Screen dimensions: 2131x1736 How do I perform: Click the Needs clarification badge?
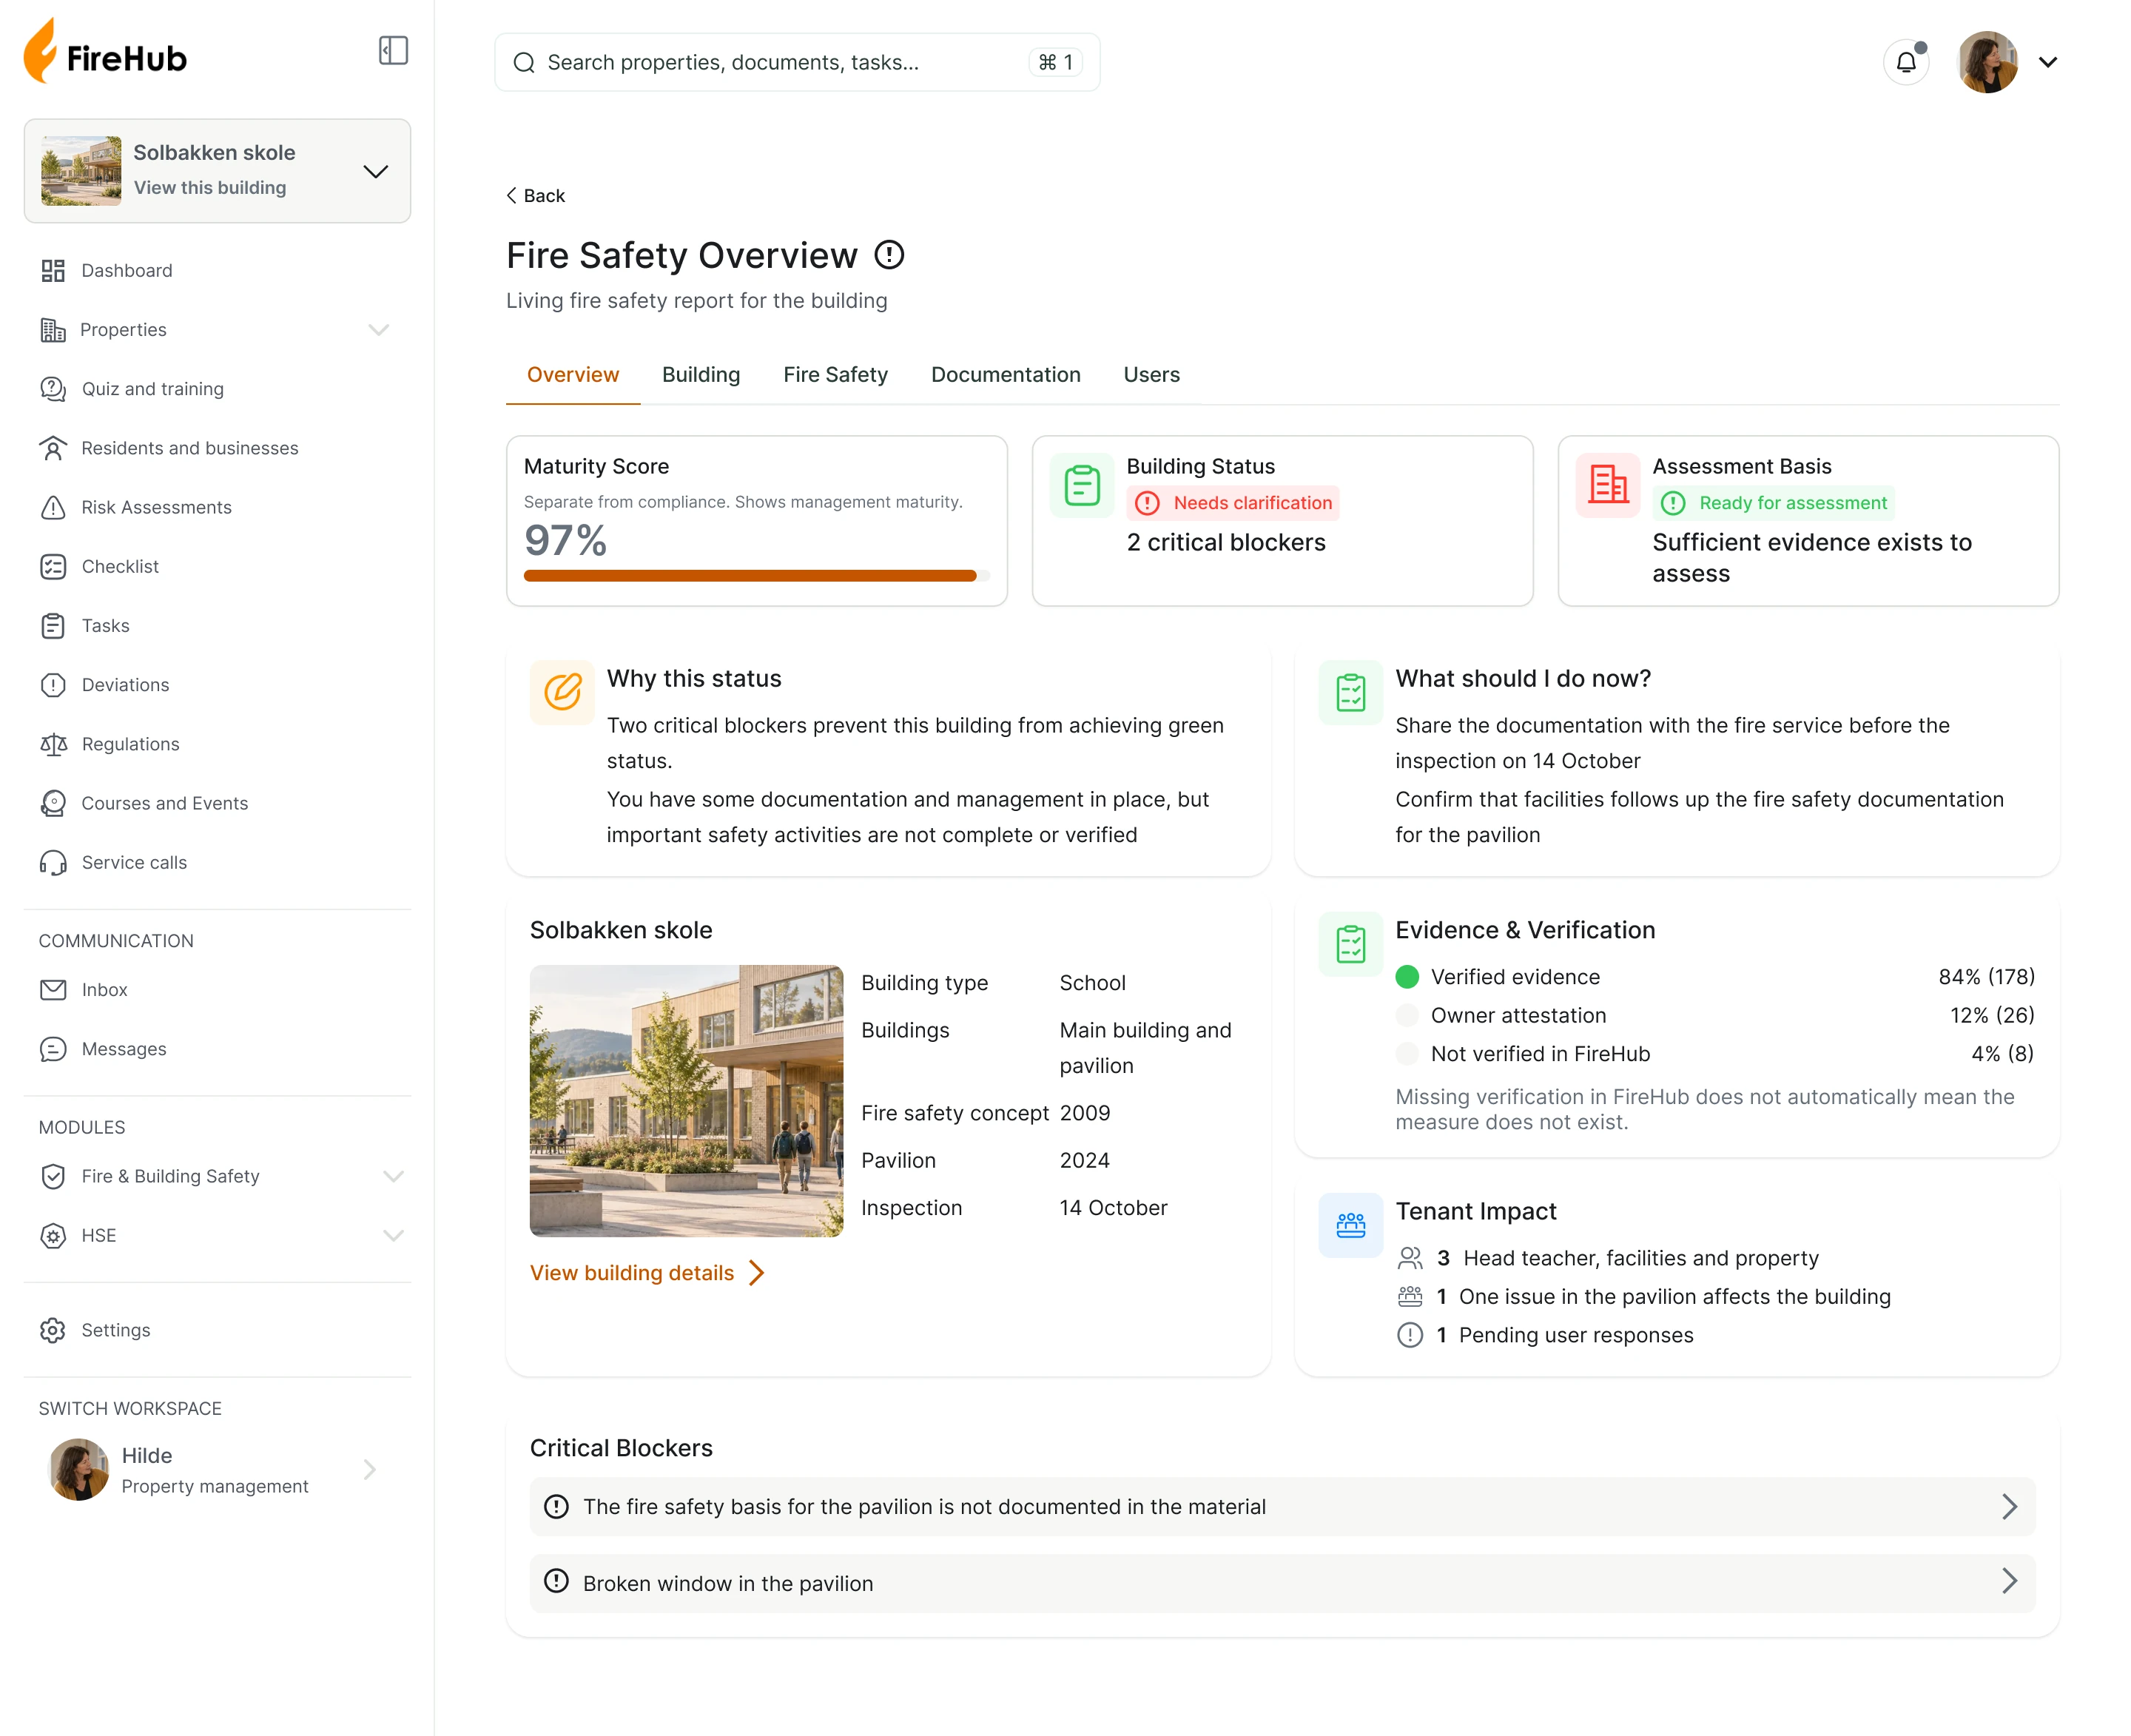[x=1233, y=503]
